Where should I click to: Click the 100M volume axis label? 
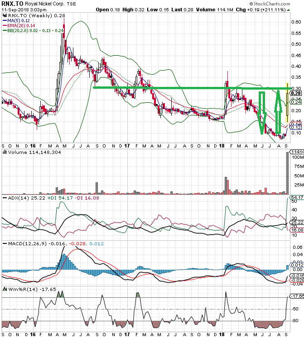pyautogui.click(x=298, y=157)
